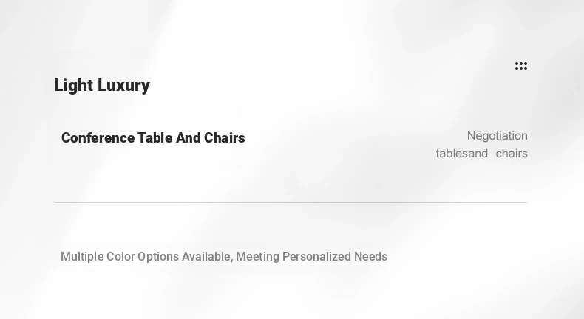This screenshot has height=319, width=584.
Task: Click the word "Color" in the tagline
Action: click(120, 257)
